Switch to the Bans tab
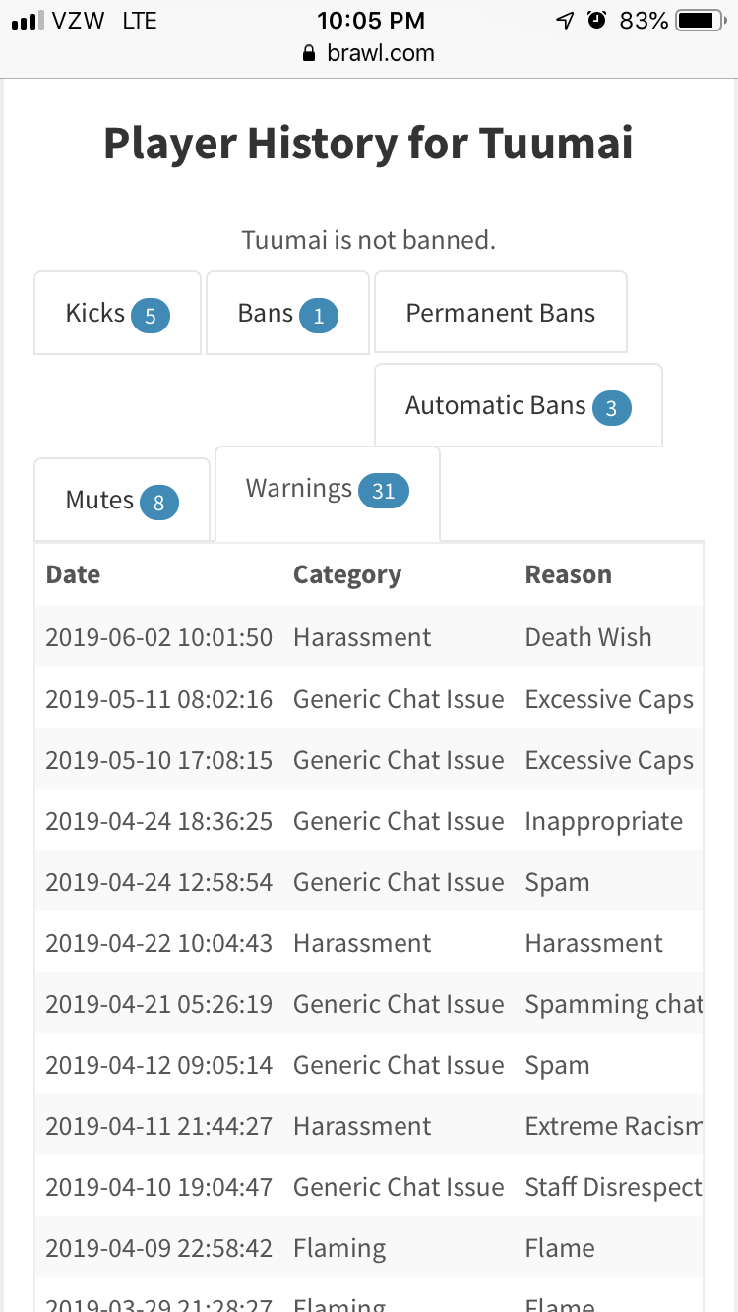 click(x=287, y=314)
